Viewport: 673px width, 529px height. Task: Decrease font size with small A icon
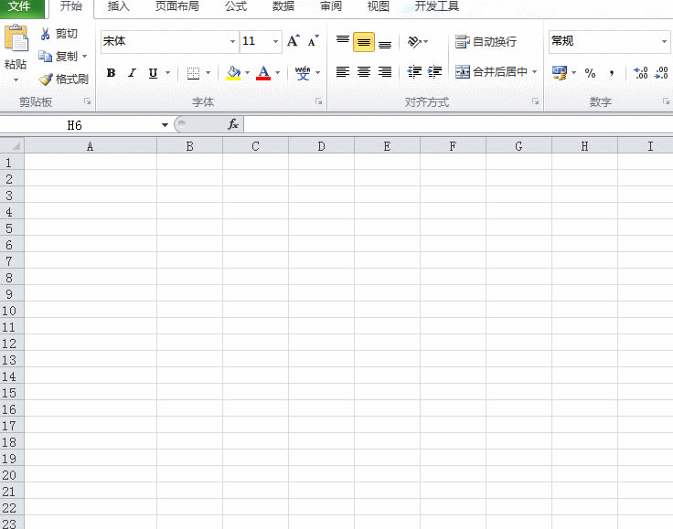point(314,41)
